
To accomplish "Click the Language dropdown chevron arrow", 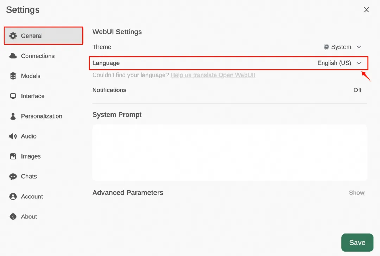I will coord(359,63).
